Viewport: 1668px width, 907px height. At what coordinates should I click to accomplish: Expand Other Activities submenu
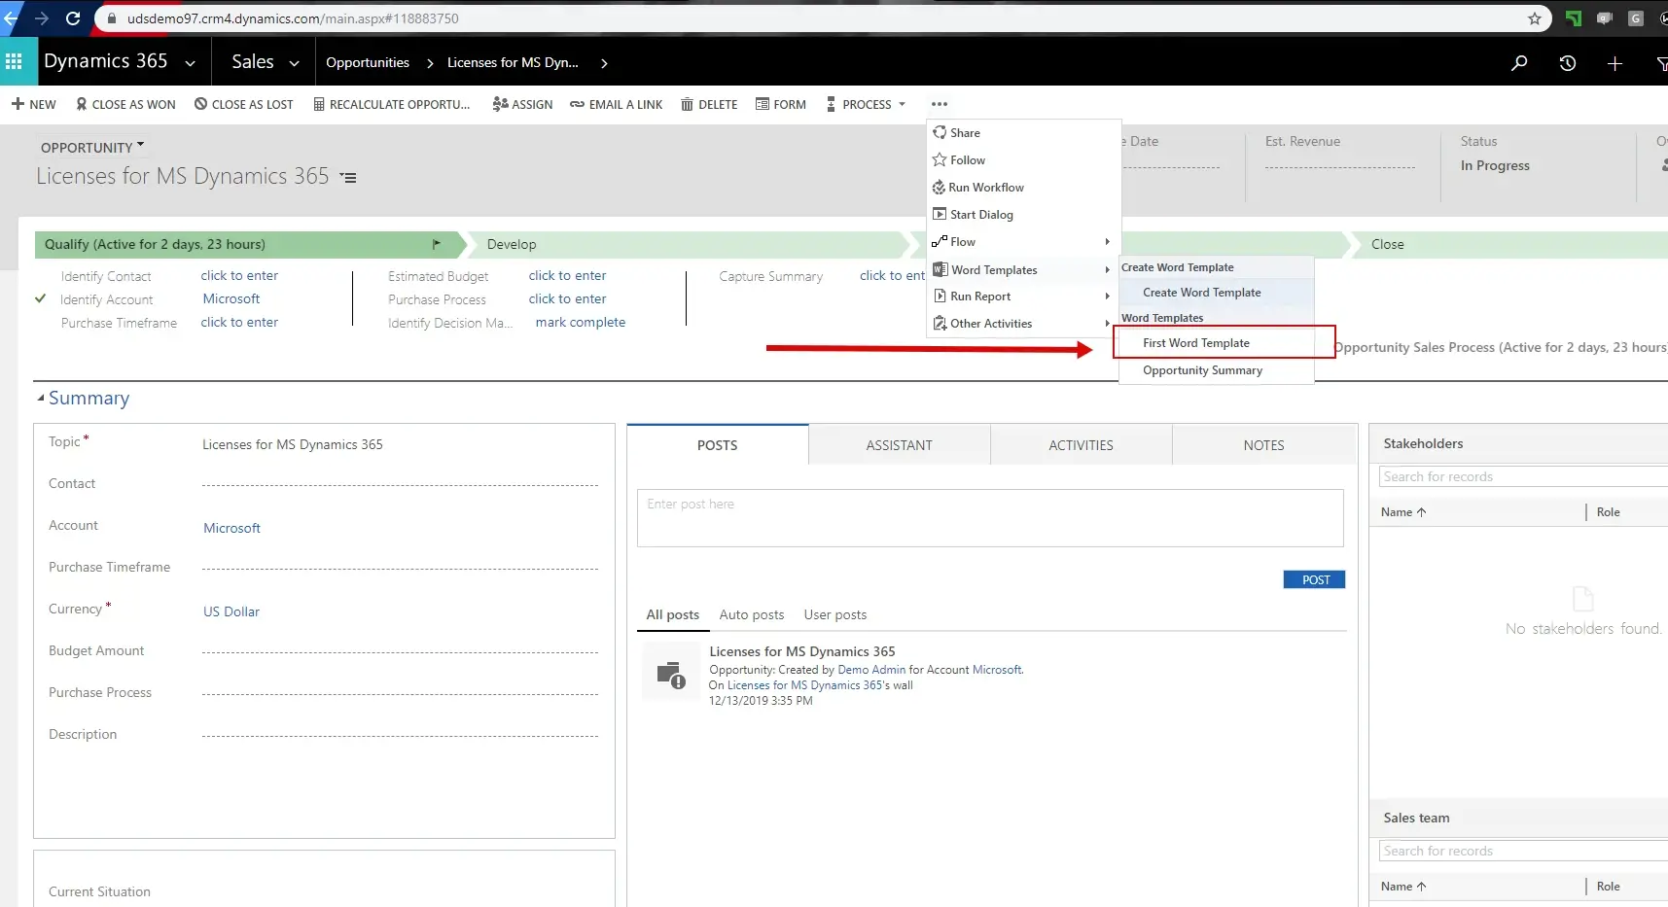click(1023, 323)
